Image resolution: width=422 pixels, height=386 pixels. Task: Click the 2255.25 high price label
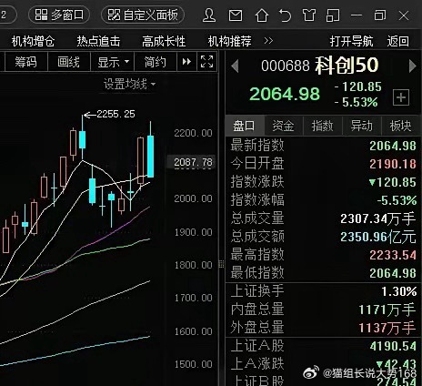pos(116,114)
